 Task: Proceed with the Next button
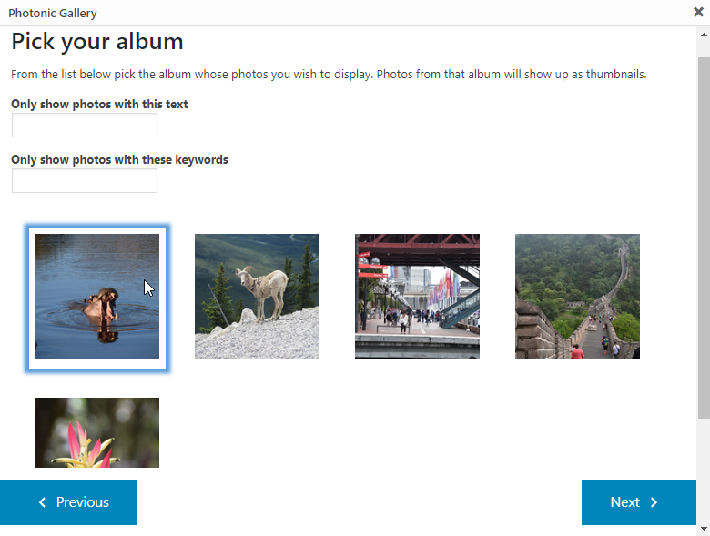(x=638, y=502)
